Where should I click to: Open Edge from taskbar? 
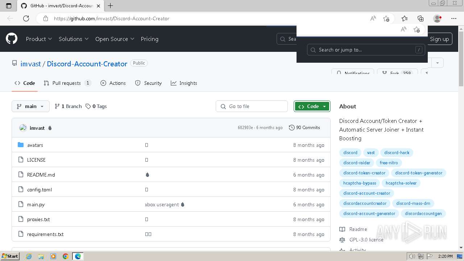(x=78, y=256)
